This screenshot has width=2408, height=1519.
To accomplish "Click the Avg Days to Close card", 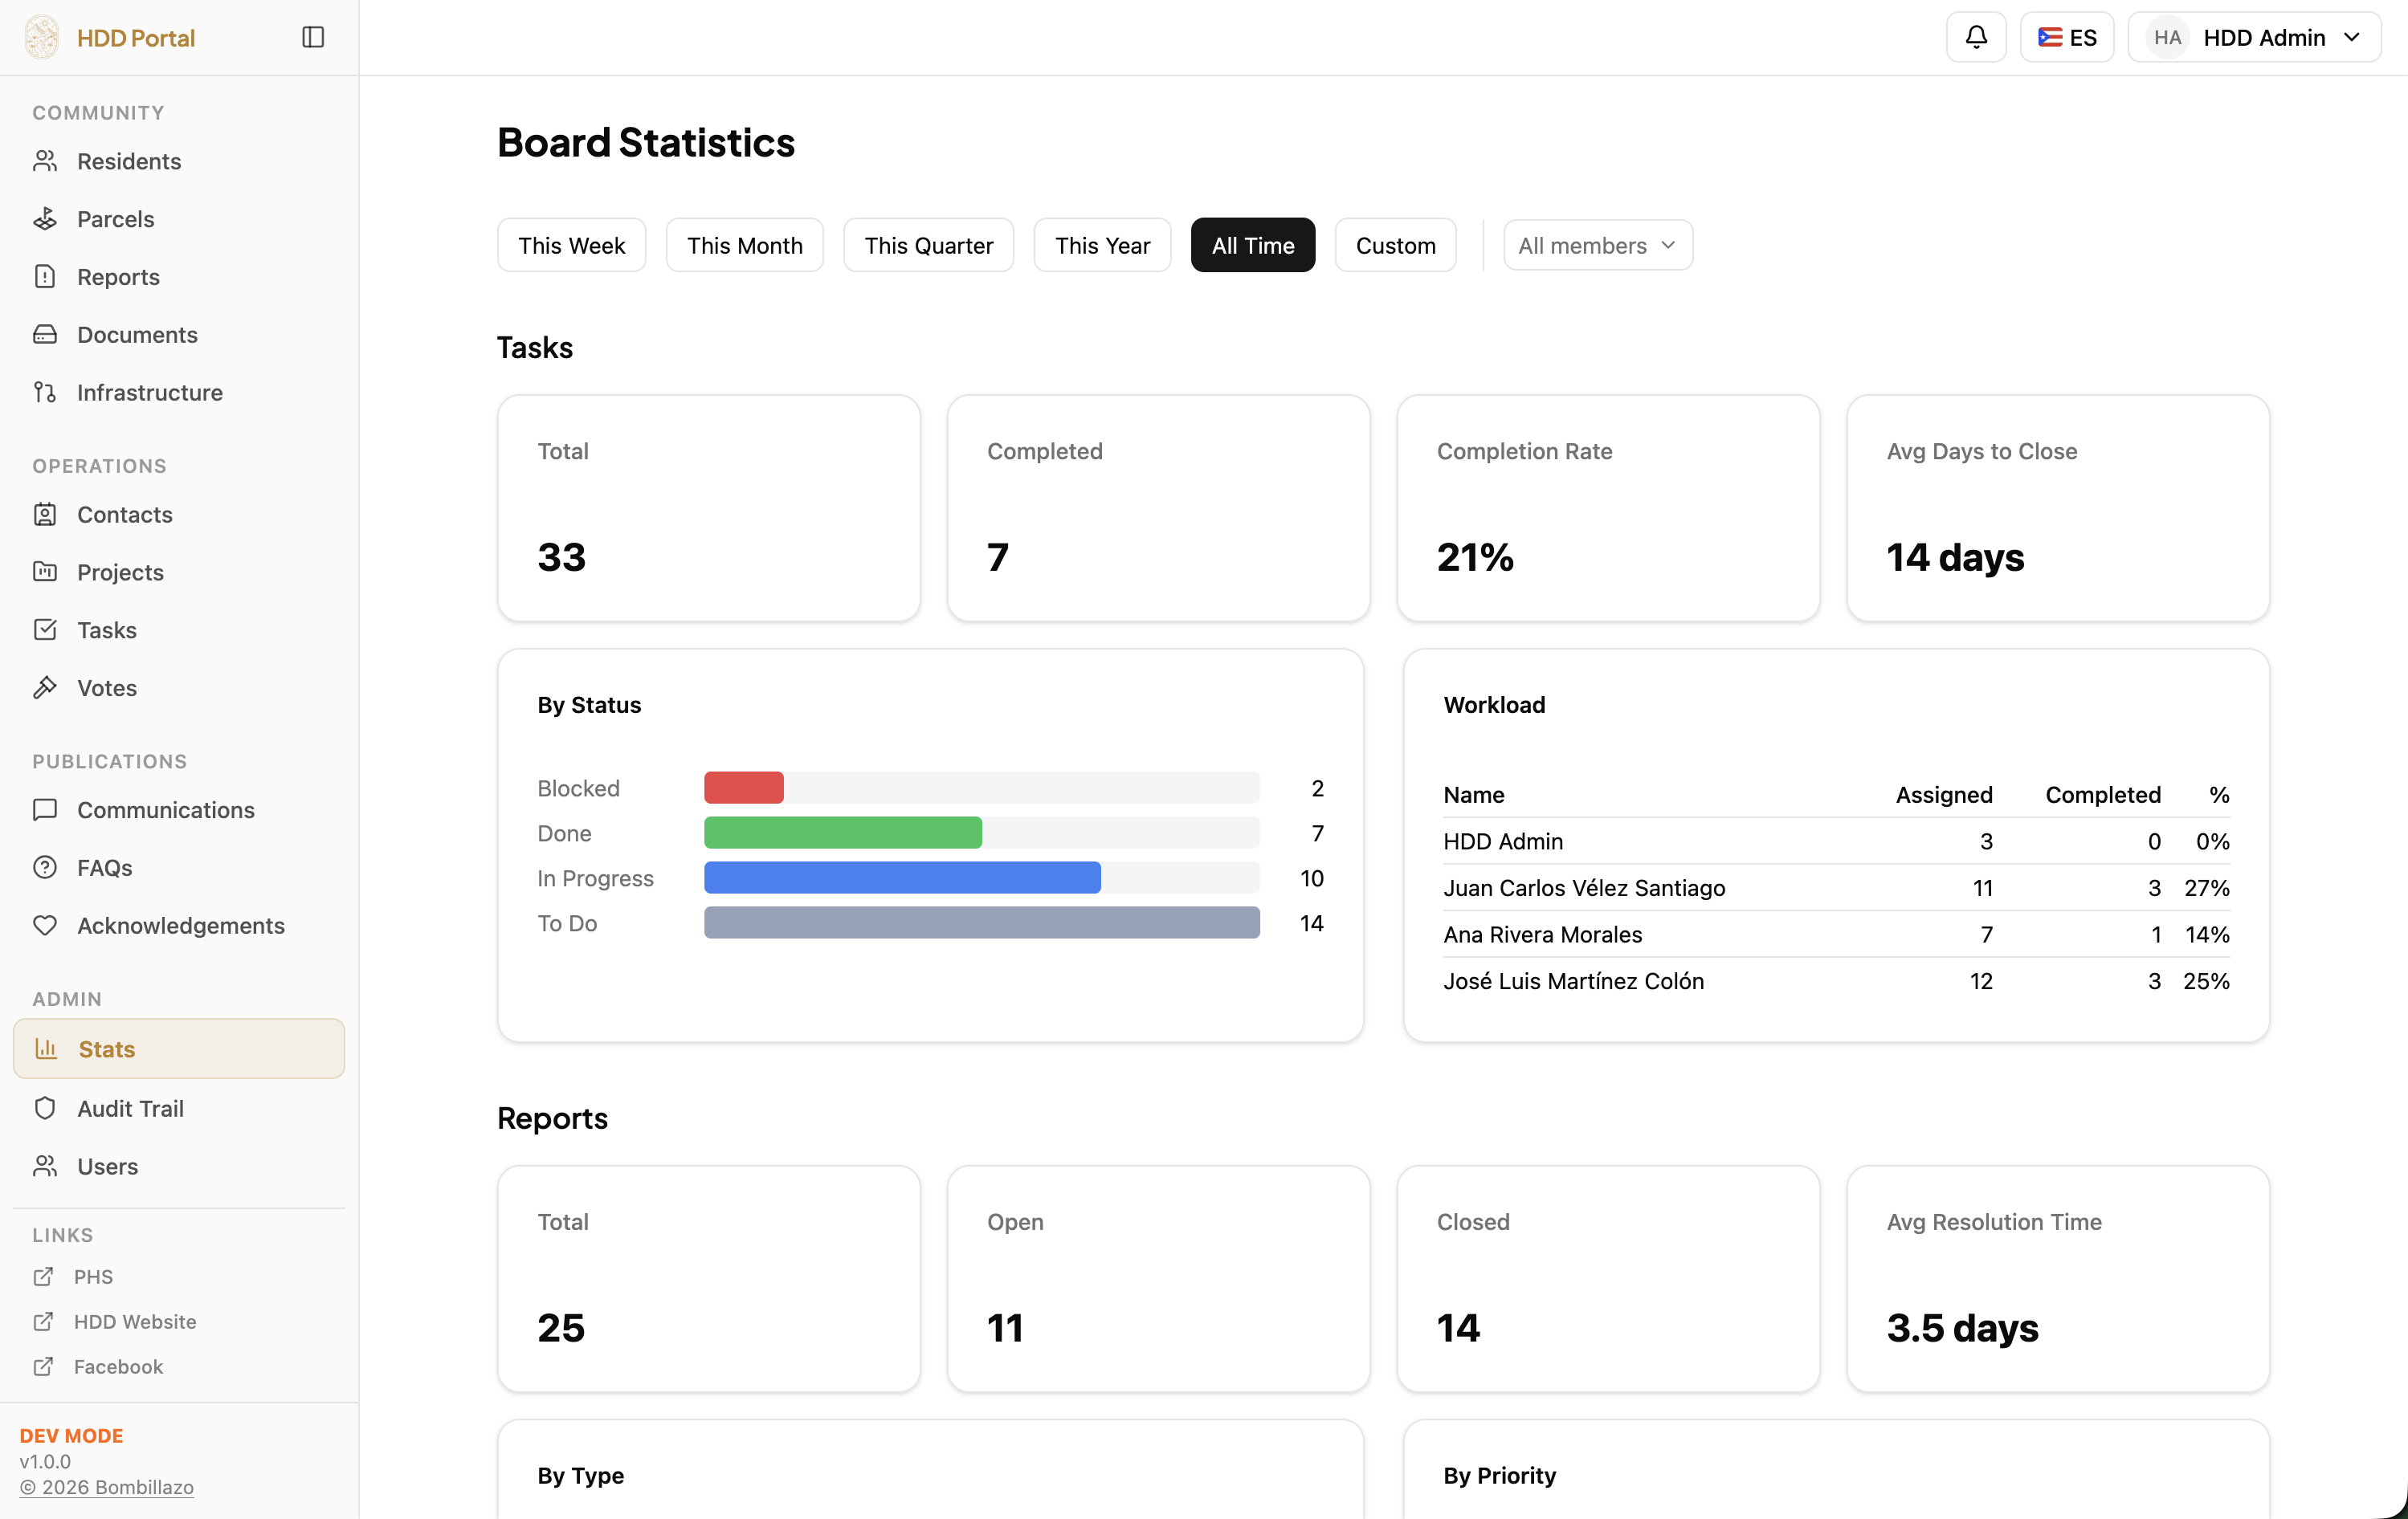I will coord(2058,509).
